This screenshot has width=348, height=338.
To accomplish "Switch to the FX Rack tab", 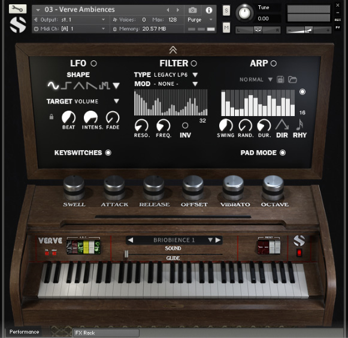I will click(x=106, y=333).
